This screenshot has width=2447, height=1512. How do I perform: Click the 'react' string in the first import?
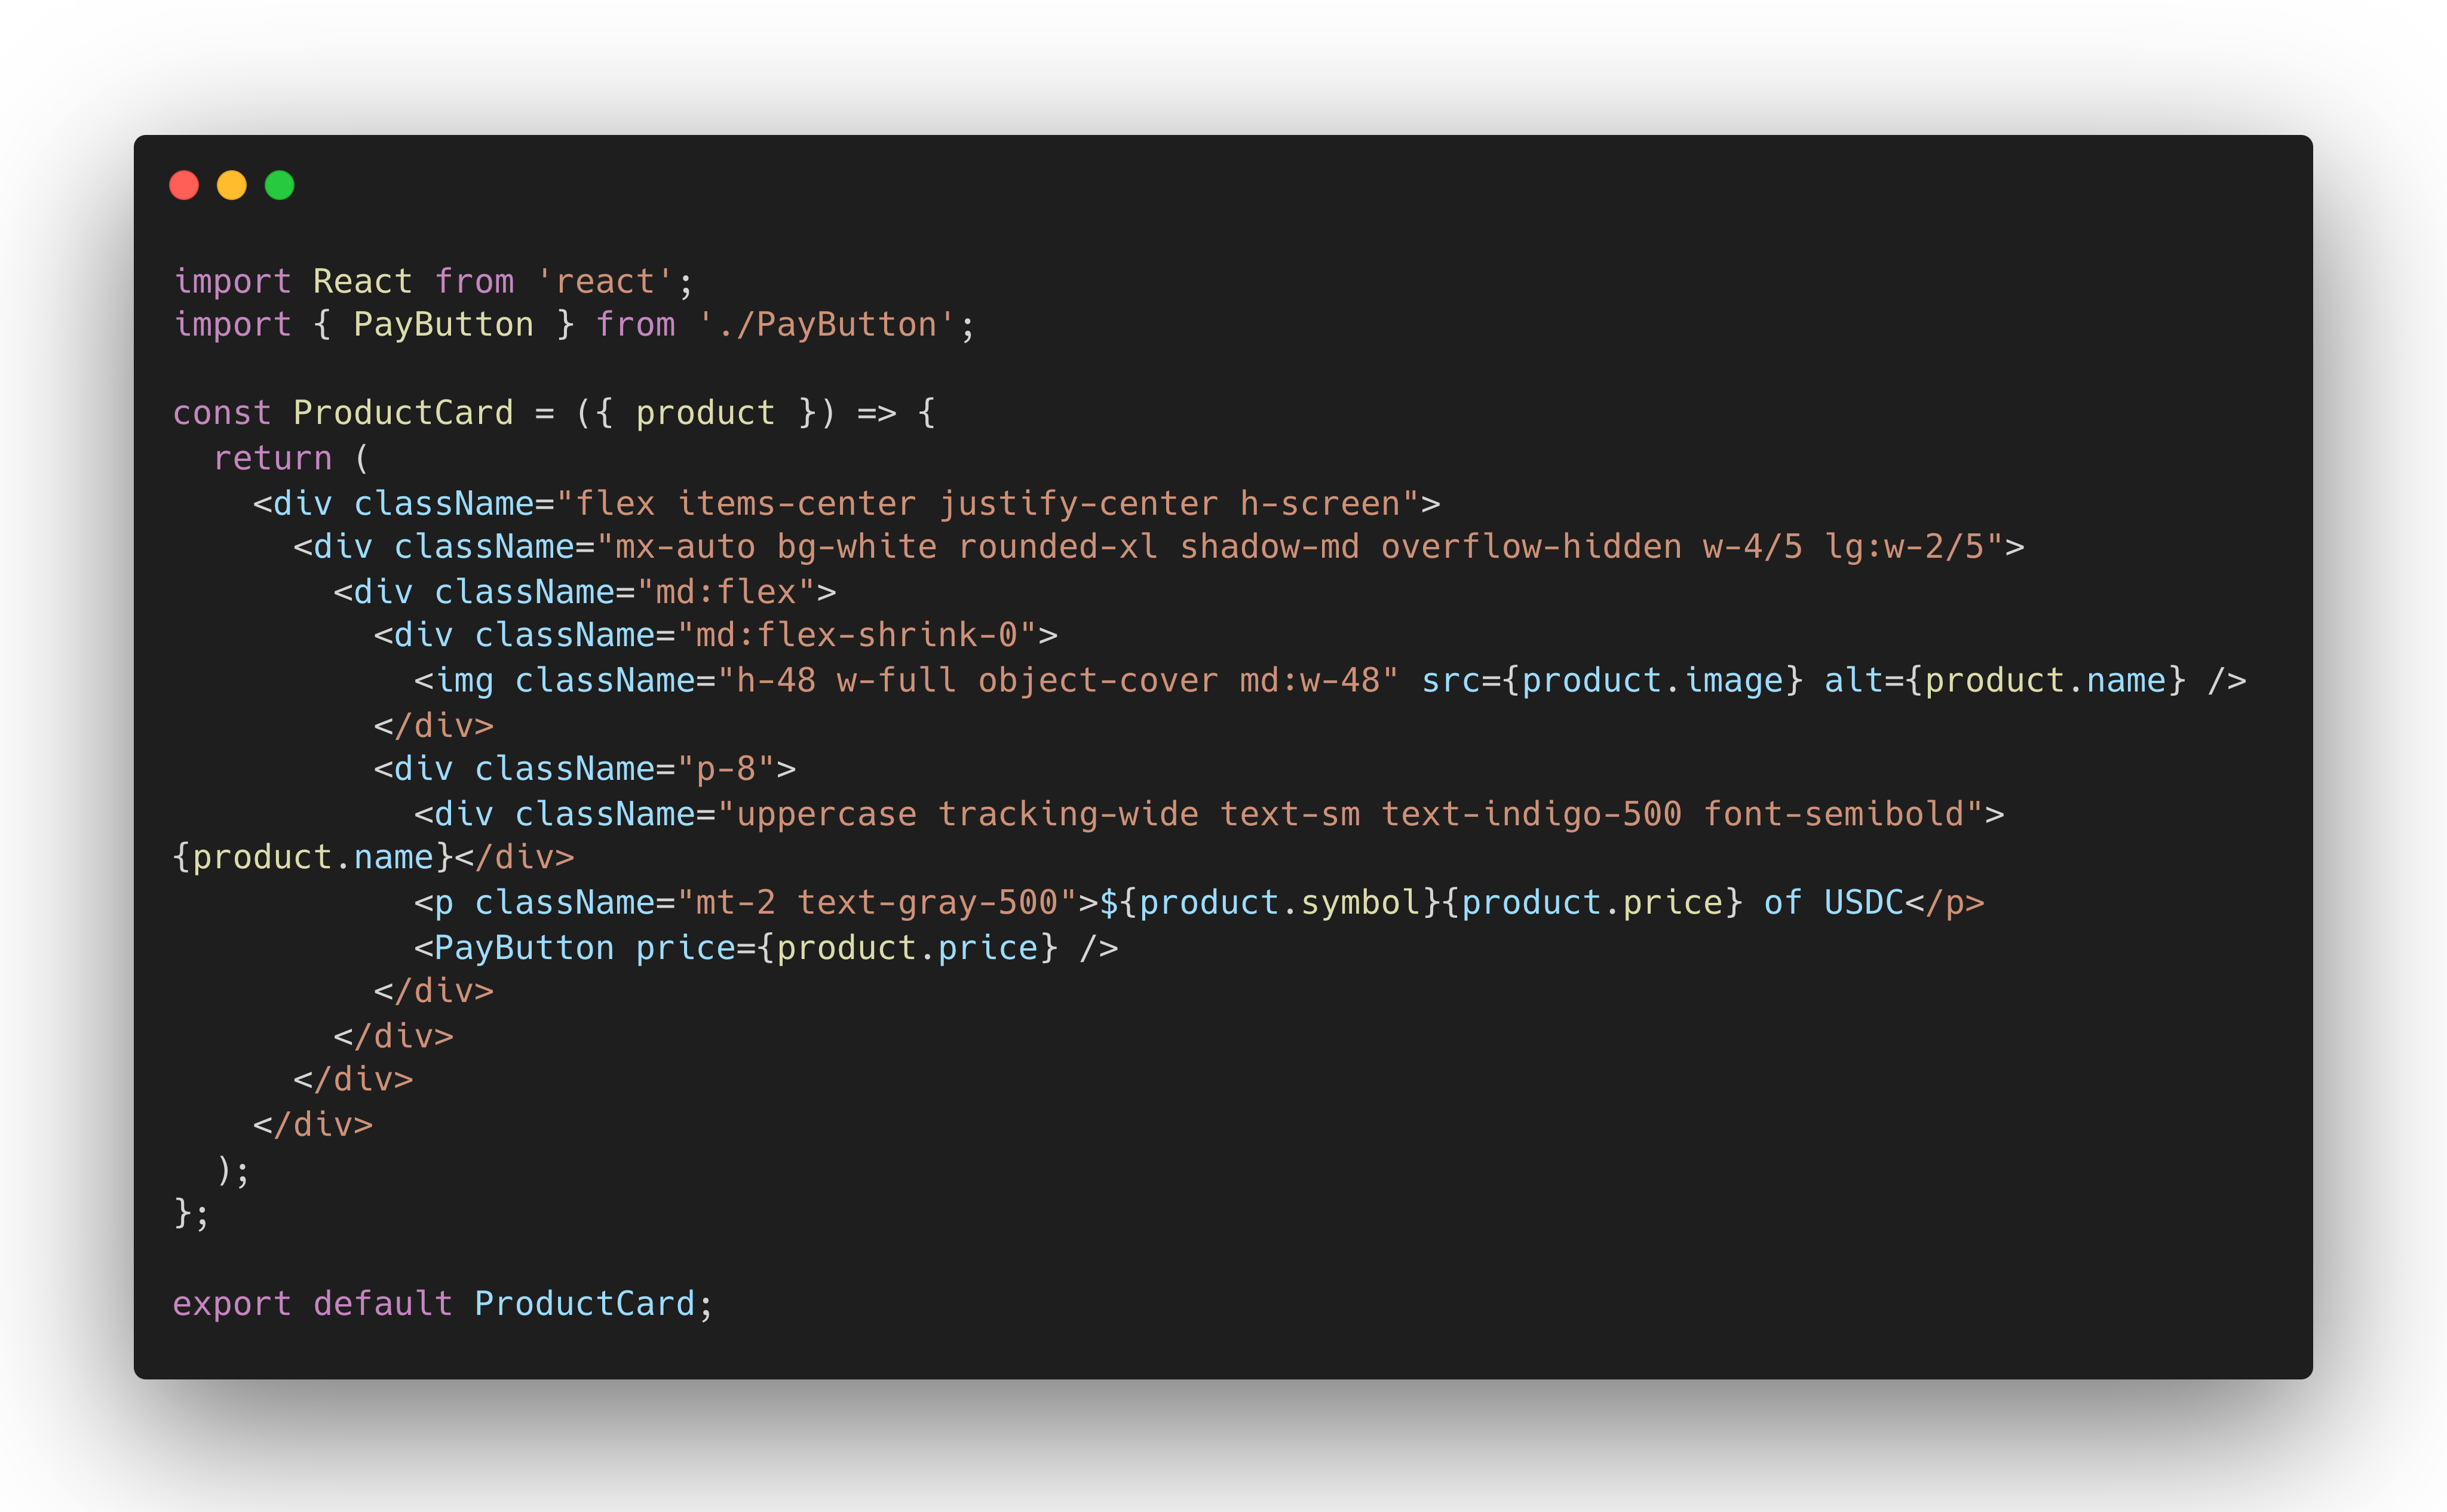(x=604, y=282)
